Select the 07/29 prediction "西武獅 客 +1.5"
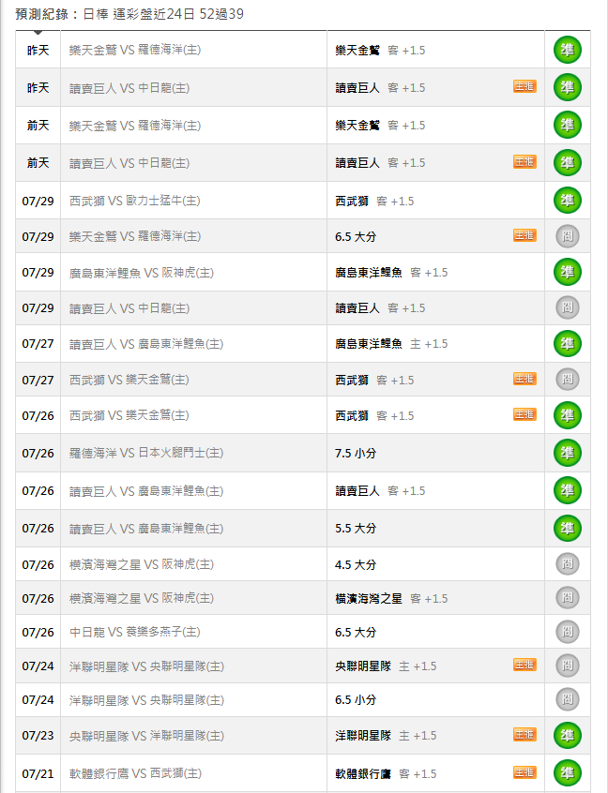The height and width of the screenshot is (793, 608). coord(374,202)
